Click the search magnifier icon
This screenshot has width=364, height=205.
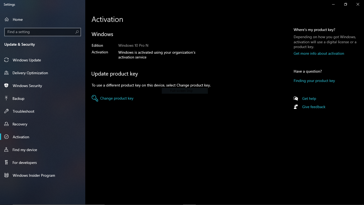pos(77,32)
